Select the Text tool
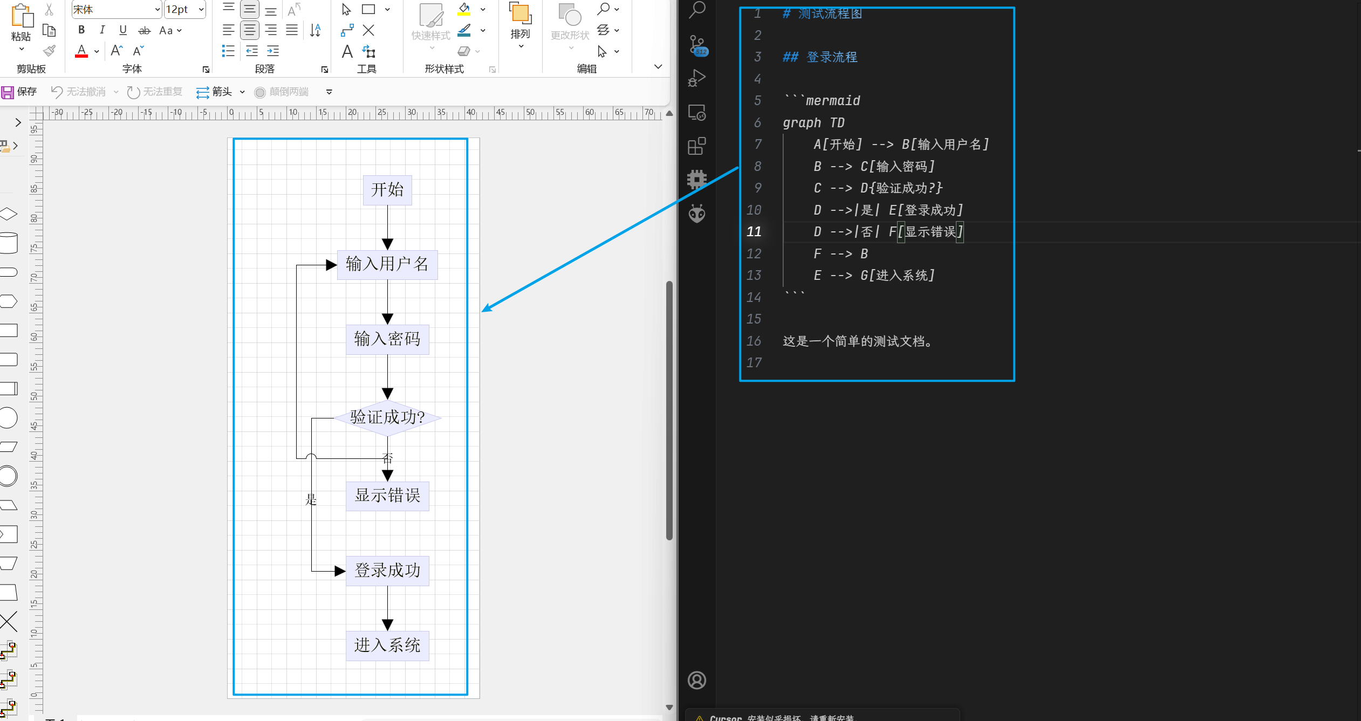This screenshot has width=1361, height=721. pyautogui.click(x=347, y=52)
